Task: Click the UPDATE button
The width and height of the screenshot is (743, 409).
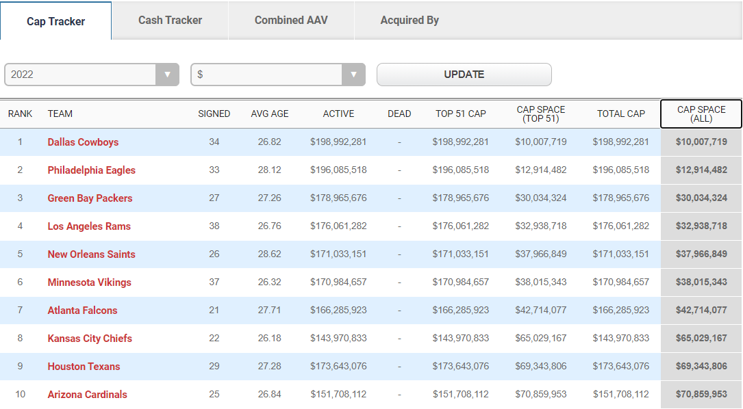Action: click(x=464, y=75)
